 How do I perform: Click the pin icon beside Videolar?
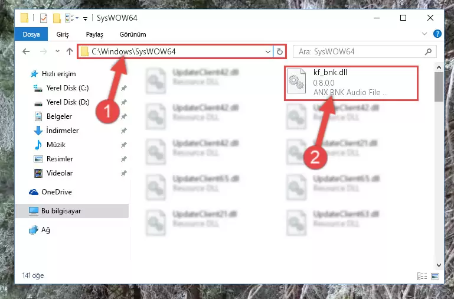(x=123, y=173)
